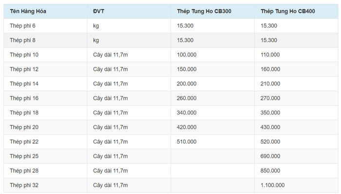Click the Thép Tung Ho CB300 header
The width and height of the screenshot is (341, 194).
(x=204, y=11)
